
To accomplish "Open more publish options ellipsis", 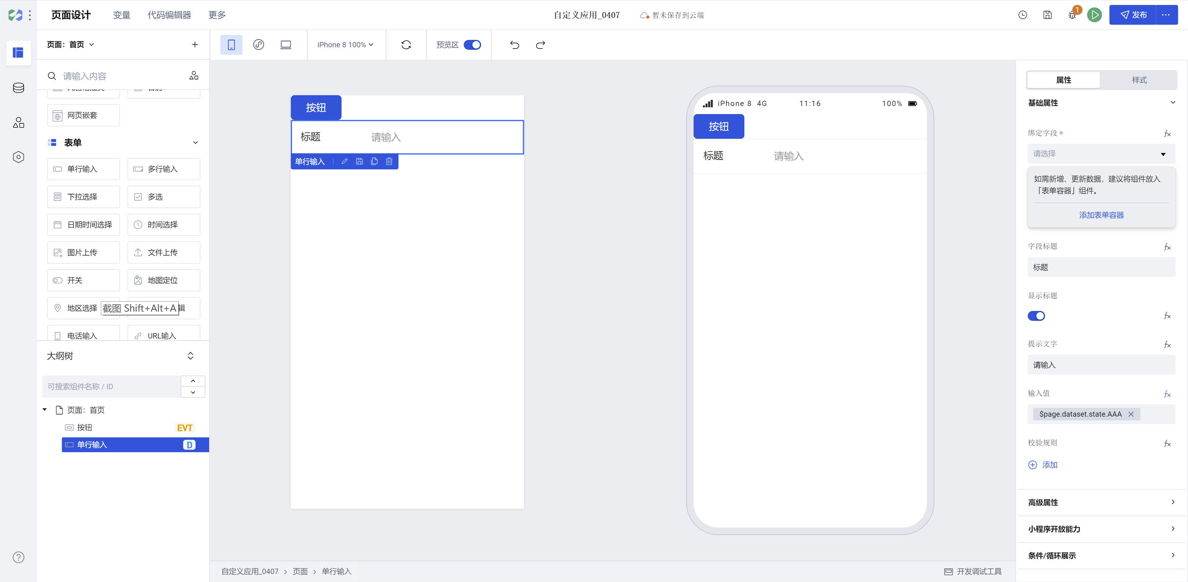I will pyautogui.click(x=1166, y=15).
